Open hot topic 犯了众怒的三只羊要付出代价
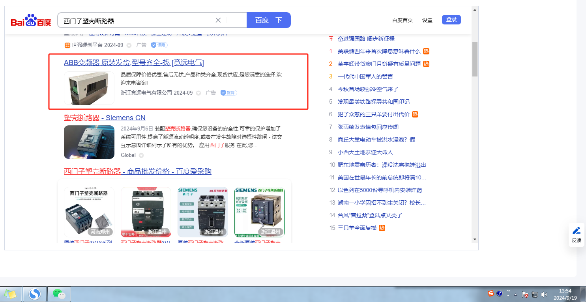586x302 pixels. 374,114
